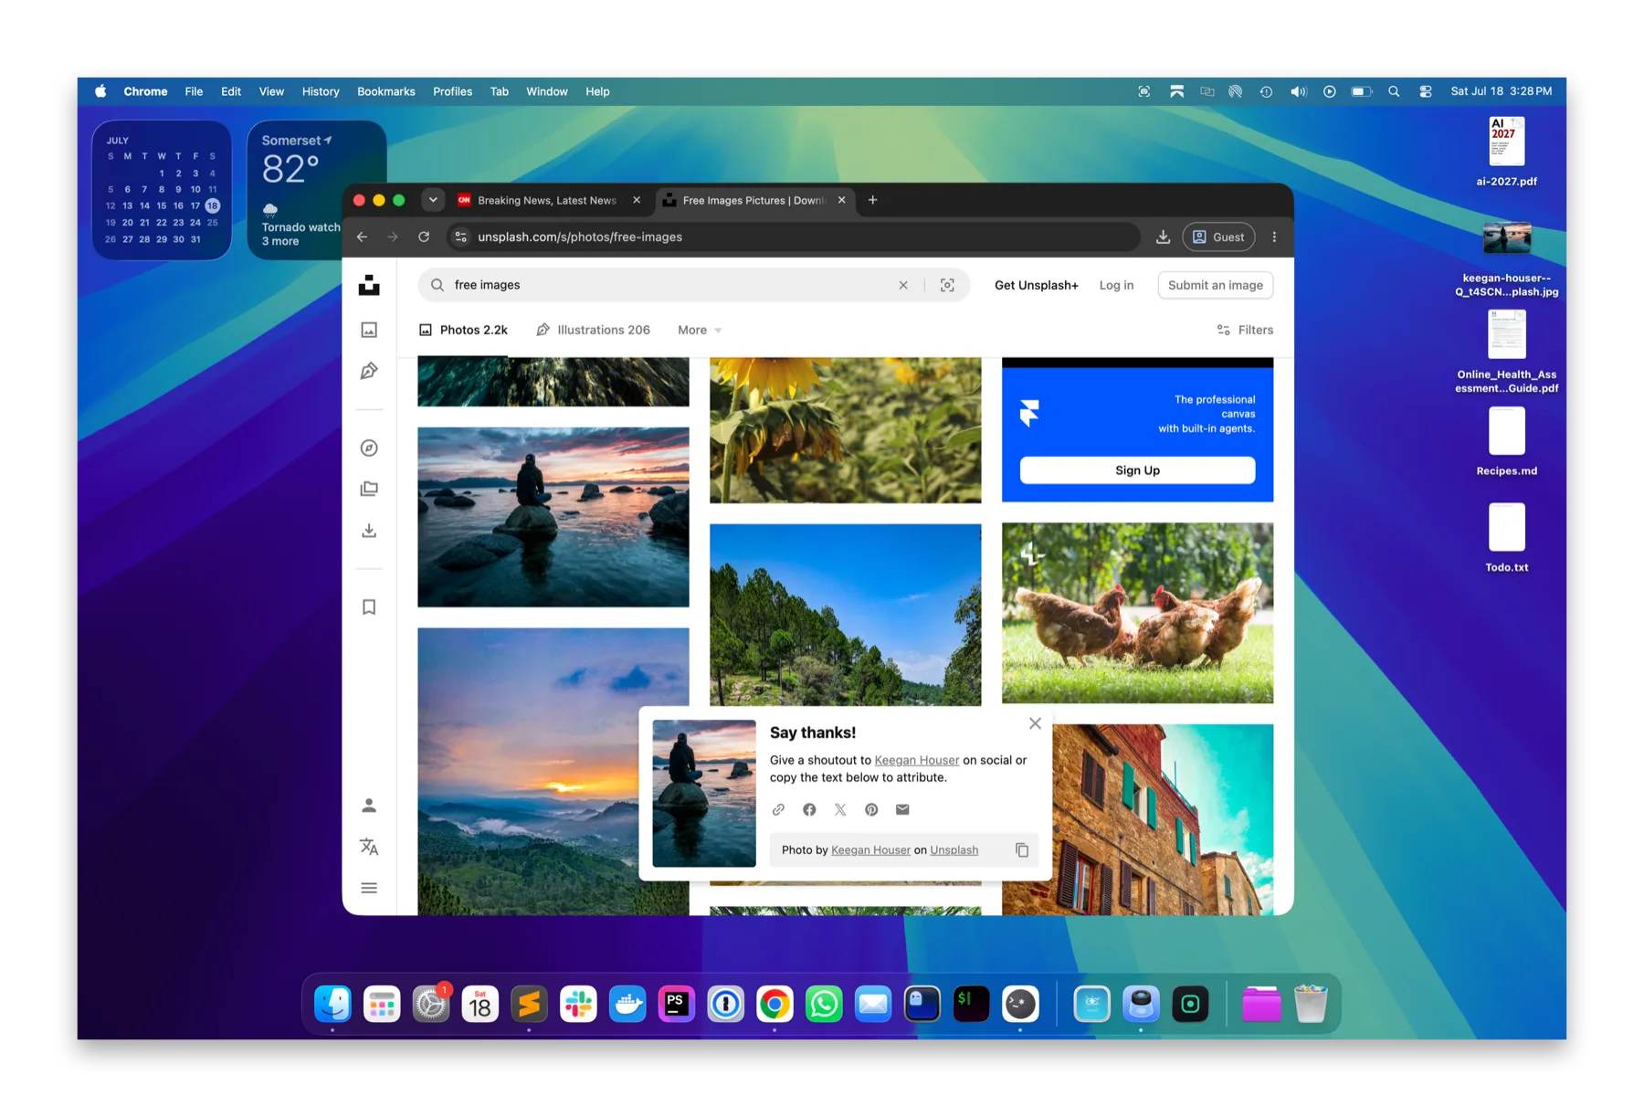Screen dimensions: 1644x1117
Task: Copy the attribution text with the clipboard icon
Action: click(1022, 850)
